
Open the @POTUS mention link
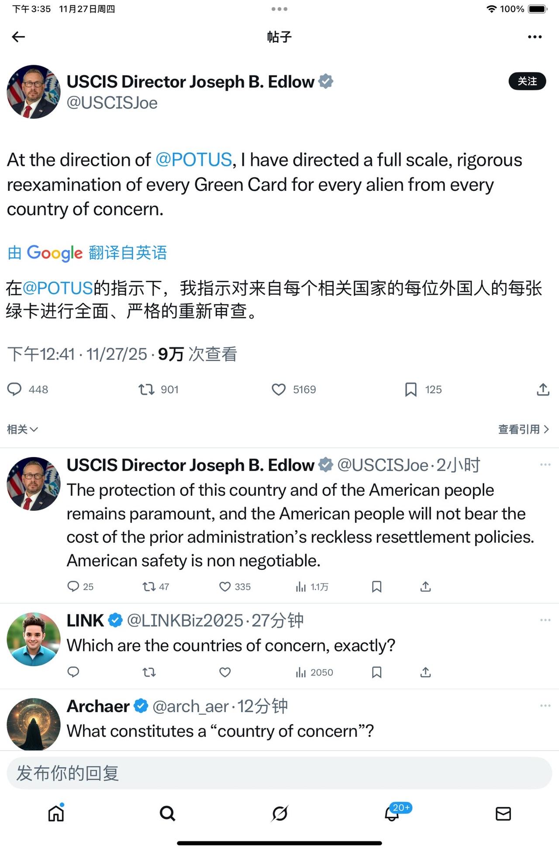[x=193, y=160]
